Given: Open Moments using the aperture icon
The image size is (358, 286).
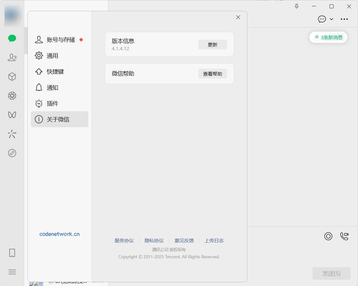Looking at the screenshot, I should pos(12,96).
